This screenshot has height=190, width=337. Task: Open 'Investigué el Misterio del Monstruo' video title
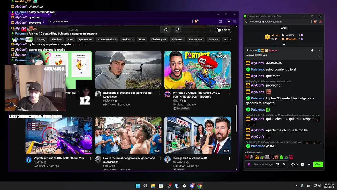click(128, 95)
